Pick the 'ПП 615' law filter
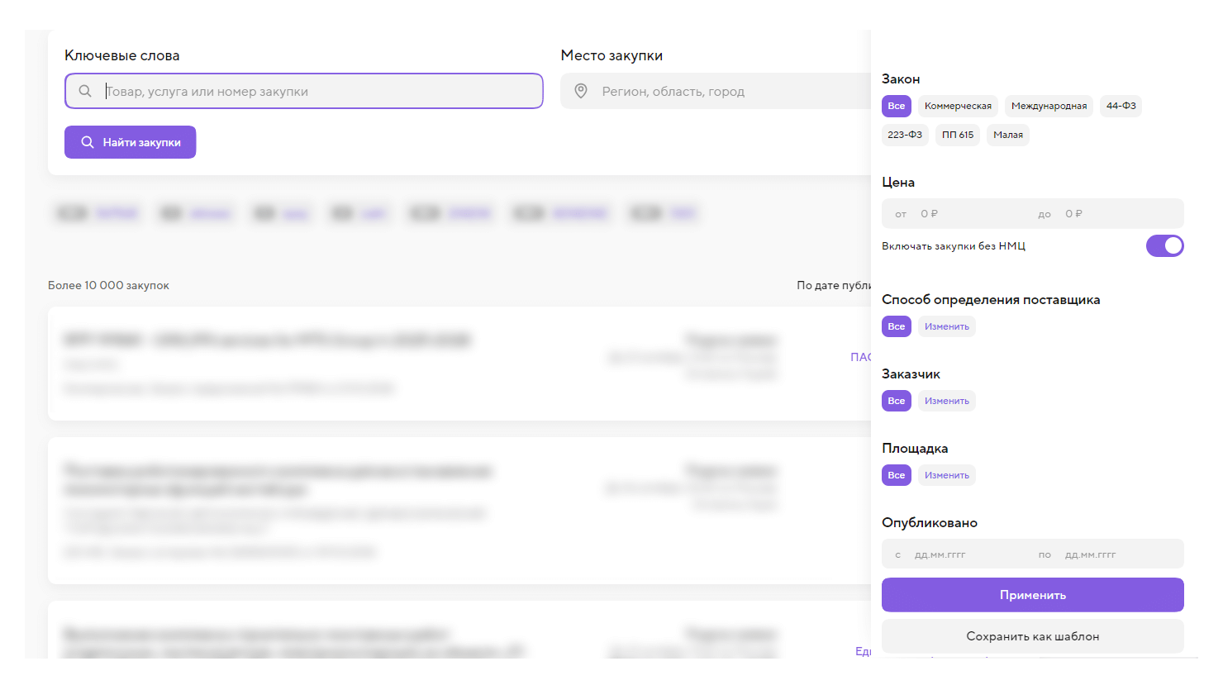1223x685 pixels. pos(958,135)
